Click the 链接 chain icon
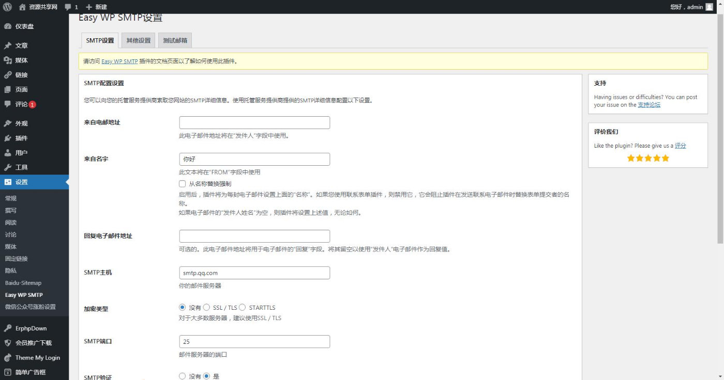Screen dimensions: 724x380 [x=8, y=75]
